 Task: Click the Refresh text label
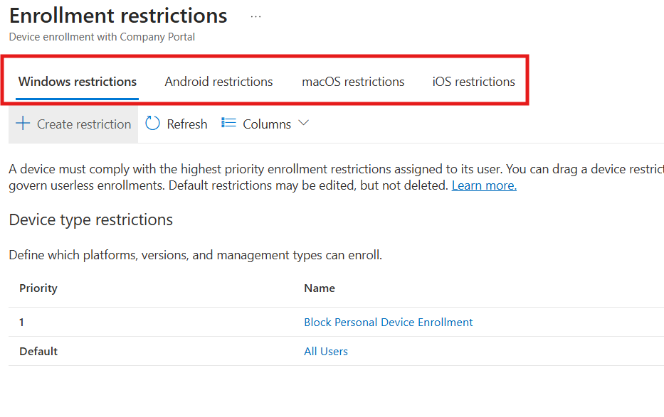(x=187, y=124)
